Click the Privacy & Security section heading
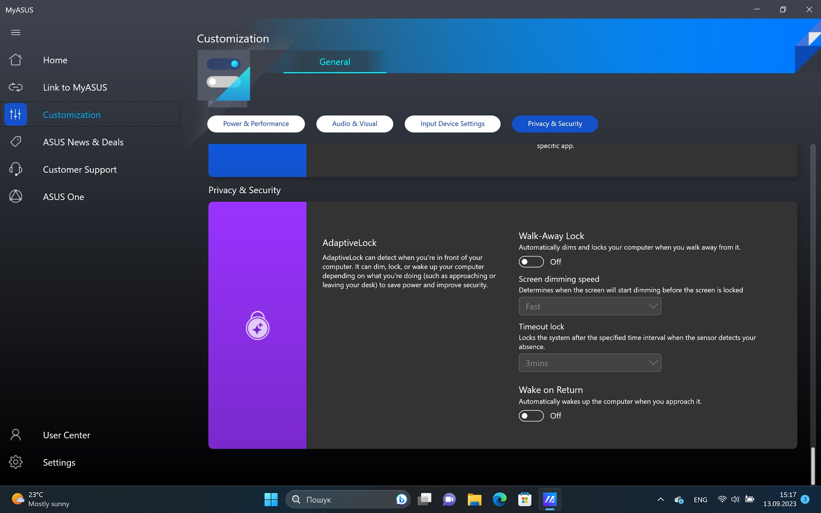This screenshot has width=821, height=513. (245, 190)
